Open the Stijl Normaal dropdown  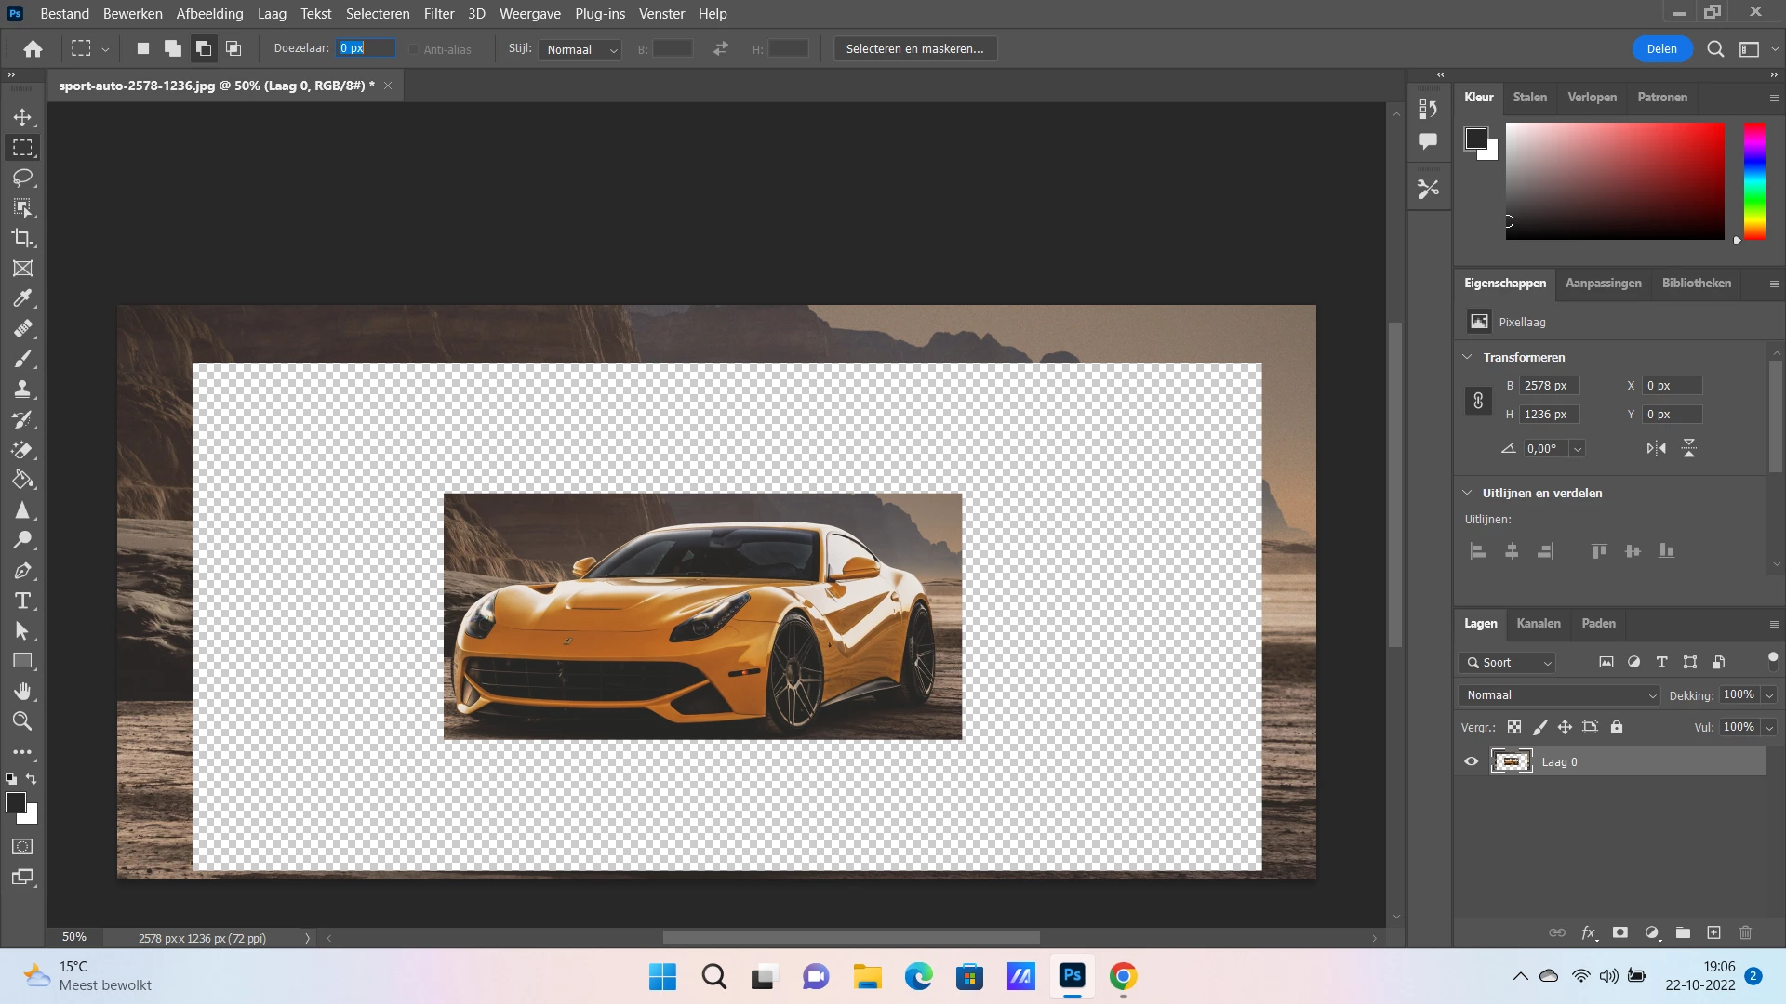pos(580,49)
